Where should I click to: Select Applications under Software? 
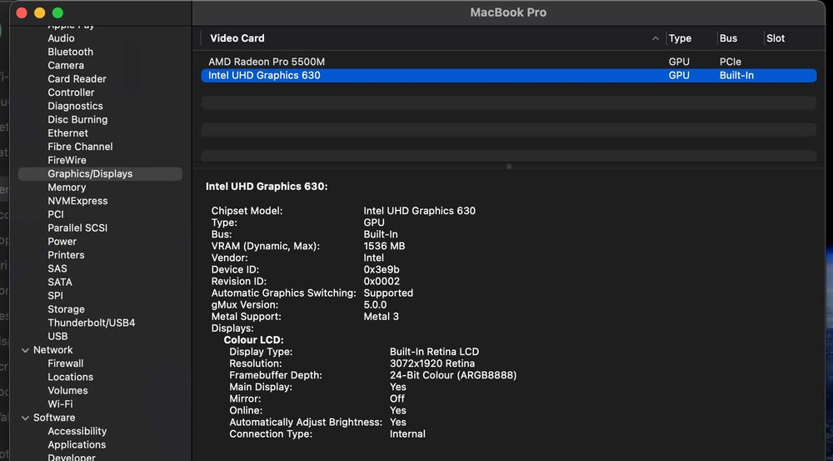point(77,445)
